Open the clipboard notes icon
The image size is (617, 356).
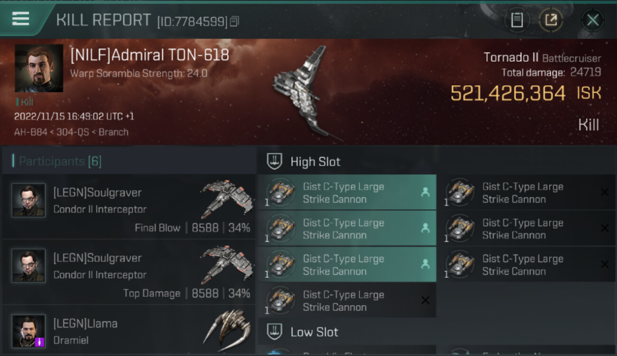point(517,20)
